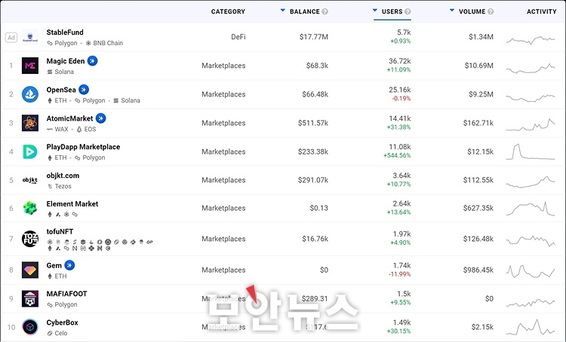Click the Ad label on StableFund row
This screenshot has width=566, height=342.
[11, 38]
